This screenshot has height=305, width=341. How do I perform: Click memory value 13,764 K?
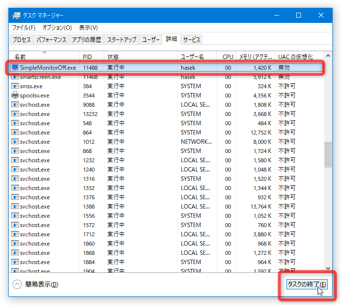pyautogui.click(x=261, y=206)
